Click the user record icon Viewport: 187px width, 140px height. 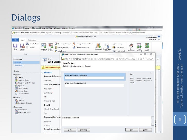[x=45, y=60]
